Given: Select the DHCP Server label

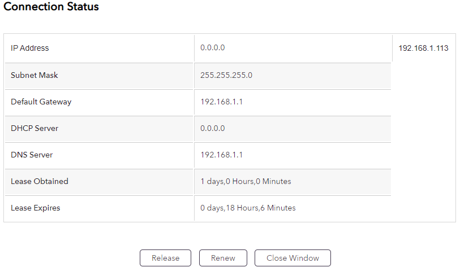Looking at the screenshot, I should pyautogui.click(x=35, y=128).
